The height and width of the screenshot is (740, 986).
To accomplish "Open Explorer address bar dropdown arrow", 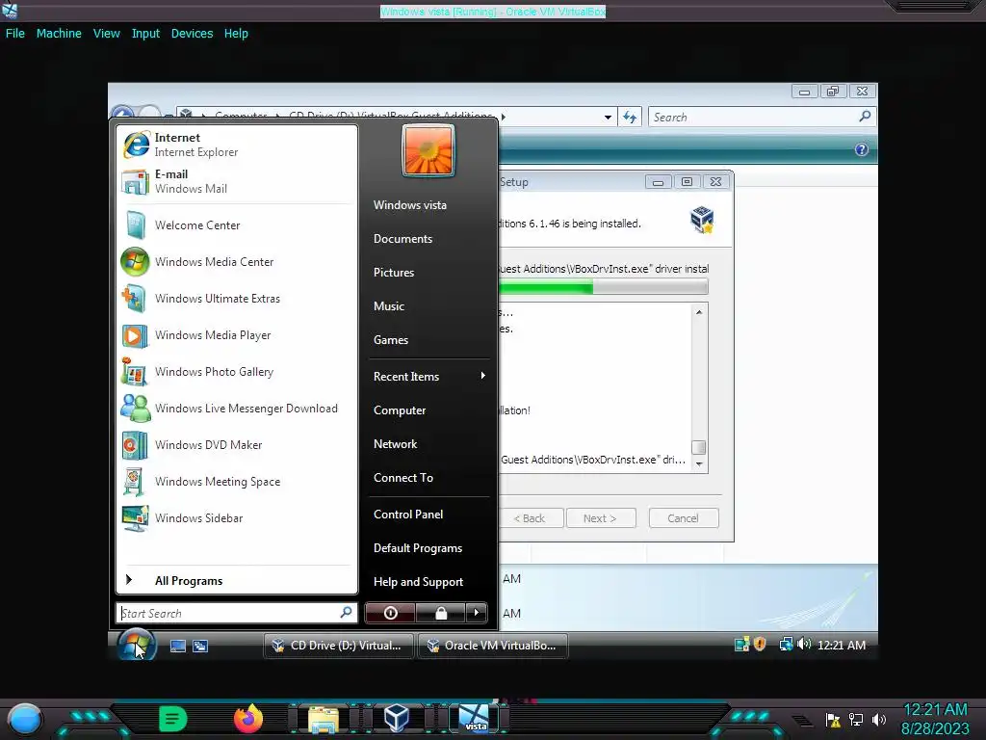I will [x=608, y=117].
